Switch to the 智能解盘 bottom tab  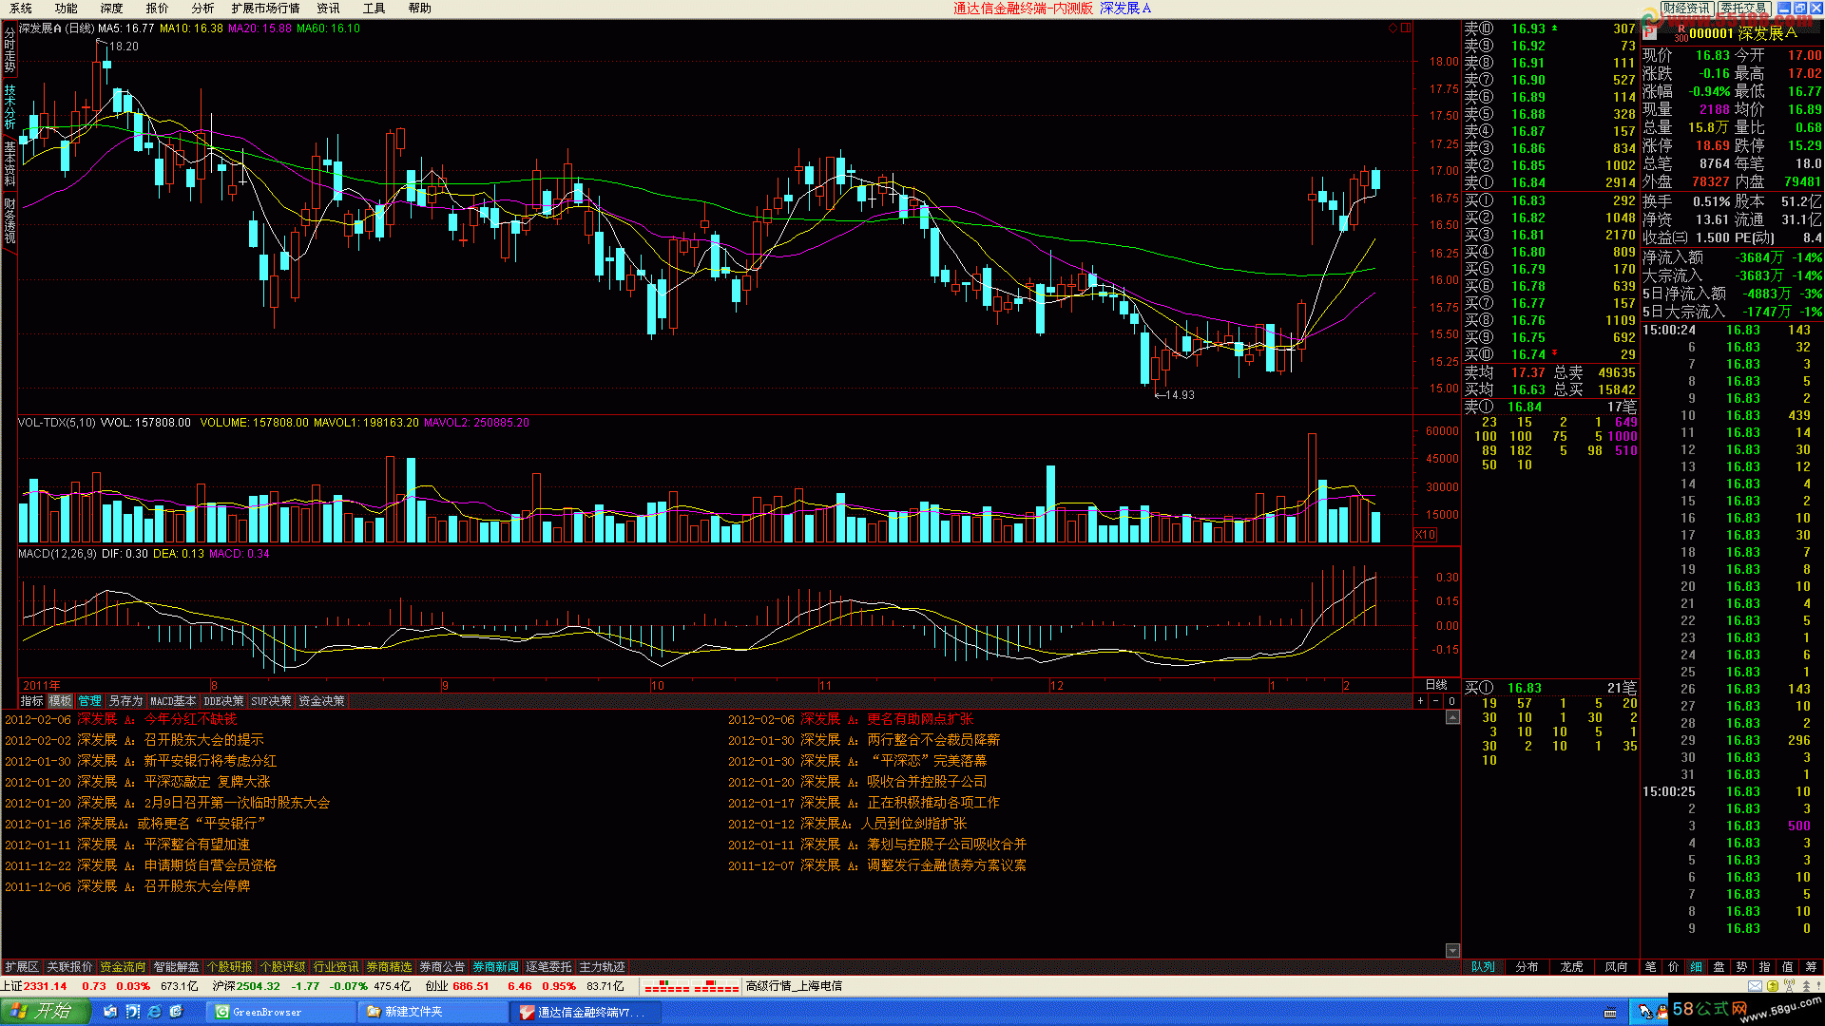[176, 967]
